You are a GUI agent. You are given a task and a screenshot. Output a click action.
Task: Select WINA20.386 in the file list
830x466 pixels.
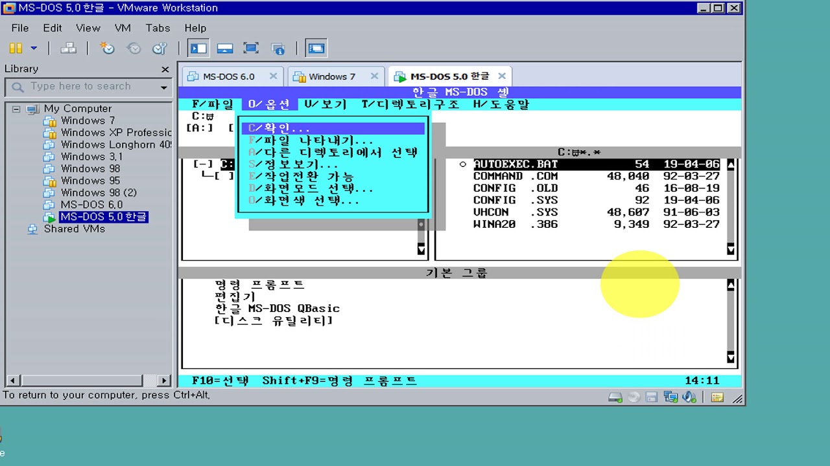click(596, 225)
